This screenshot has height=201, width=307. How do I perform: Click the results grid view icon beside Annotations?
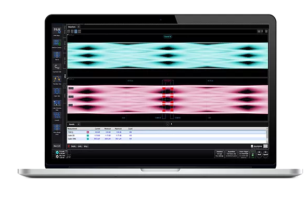coord(265,146)
